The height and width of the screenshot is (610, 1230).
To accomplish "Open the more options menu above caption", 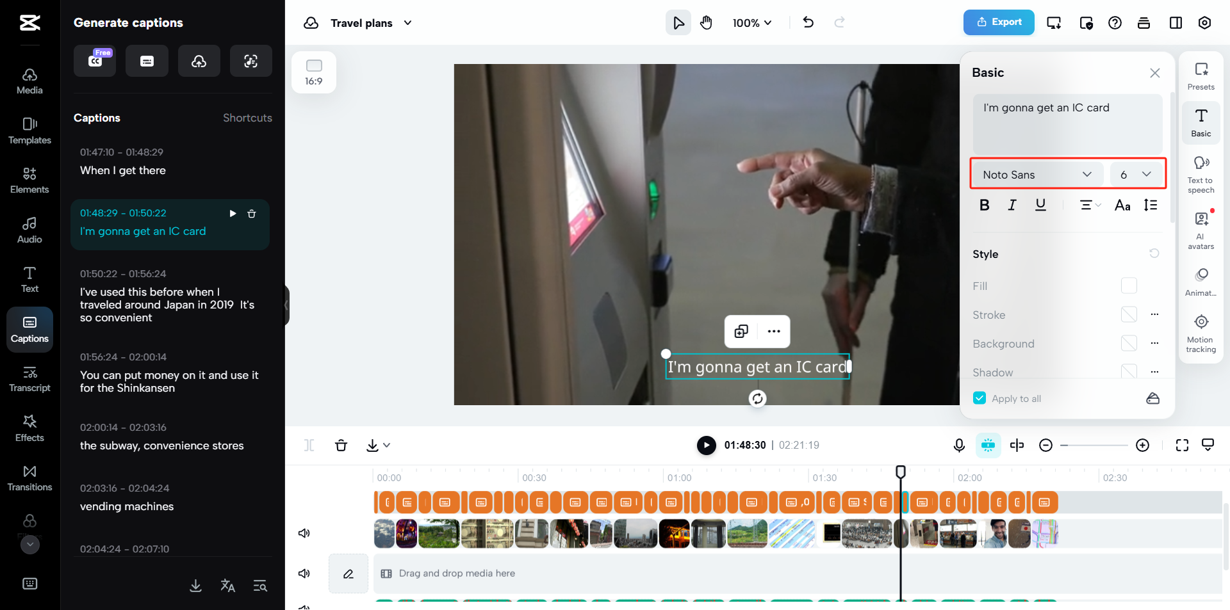I will click(x=774, y=331).
